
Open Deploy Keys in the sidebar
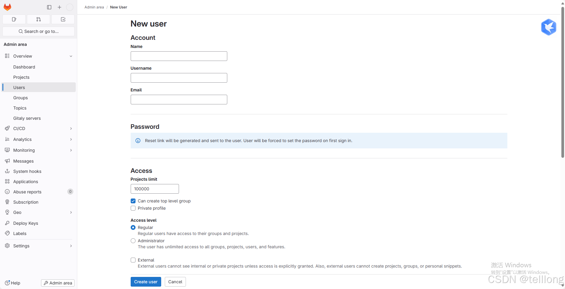(39, 223)
